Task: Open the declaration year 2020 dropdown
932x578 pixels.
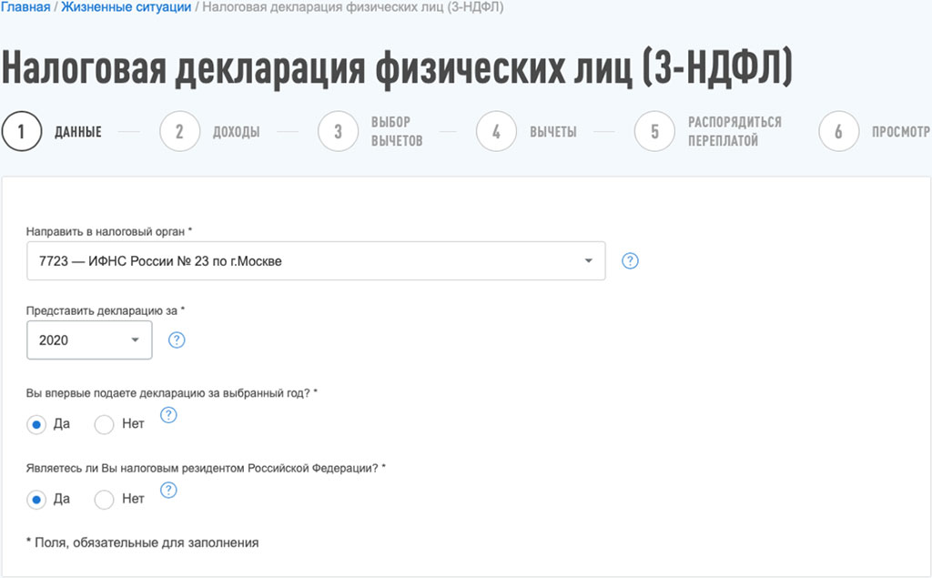Action: click(x=89, y=340)
